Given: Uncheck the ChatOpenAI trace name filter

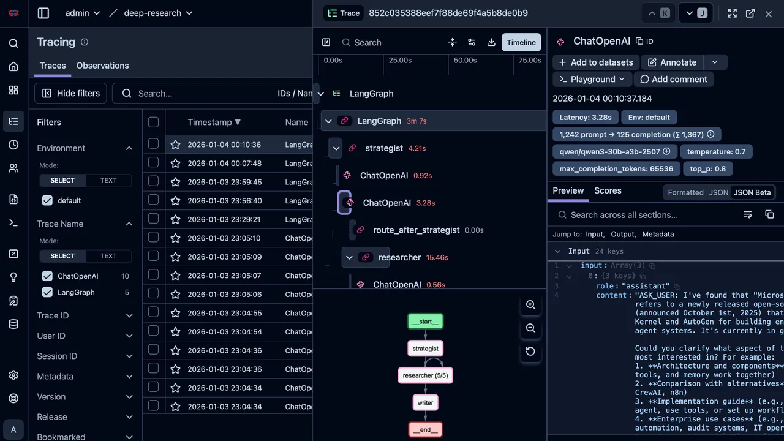Looking at the screenshot, I should 47,276.
